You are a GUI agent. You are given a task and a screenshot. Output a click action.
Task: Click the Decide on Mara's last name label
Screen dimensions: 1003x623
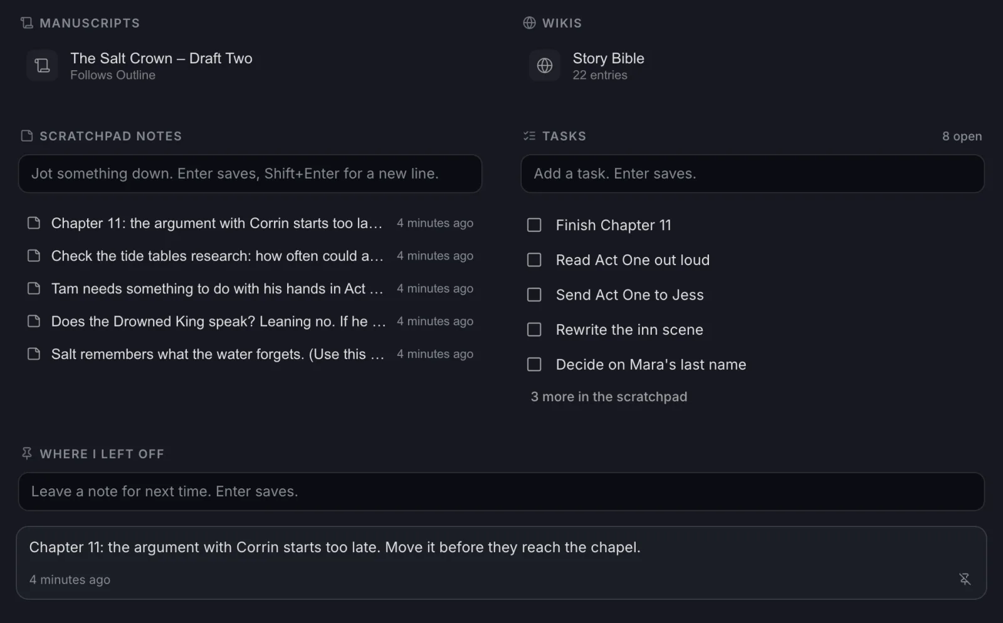(x=651, y=365)
